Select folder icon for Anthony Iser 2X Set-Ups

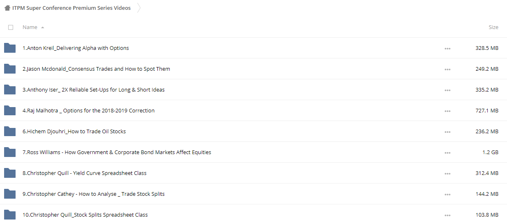pos(10,90)
